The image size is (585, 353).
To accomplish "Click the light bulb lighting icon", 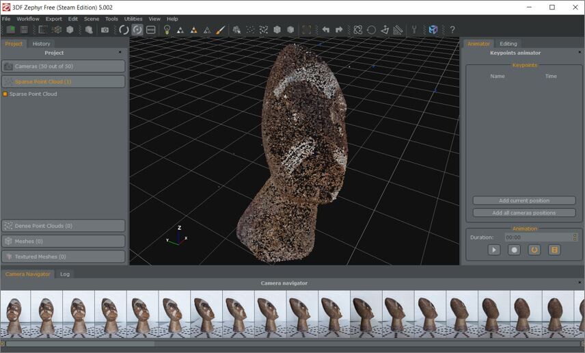I will point(167,30).
